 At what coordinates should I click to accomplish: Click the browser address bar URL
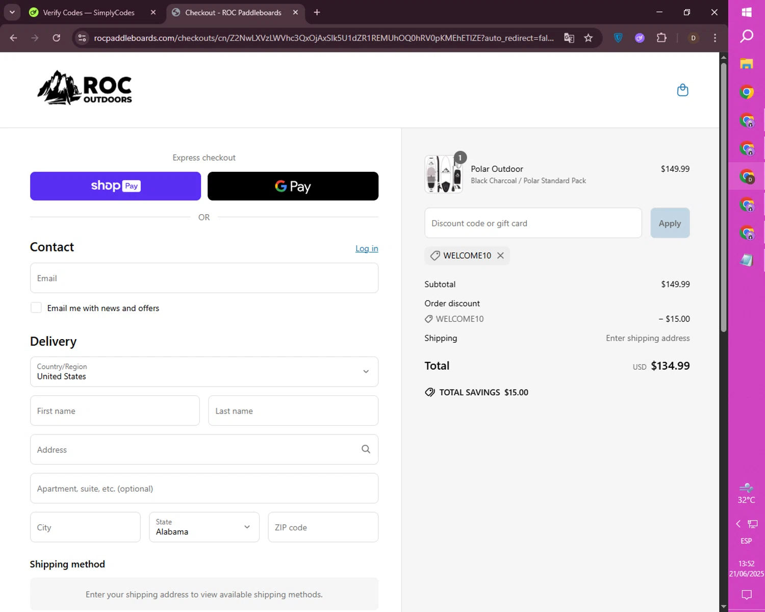pos(324,38)
